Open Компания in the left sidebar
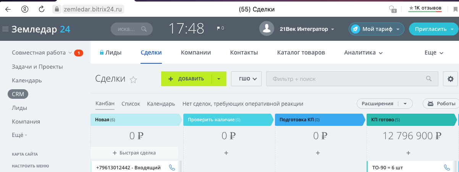The width and height of the screenshot is (459, 172). point(26,122)
